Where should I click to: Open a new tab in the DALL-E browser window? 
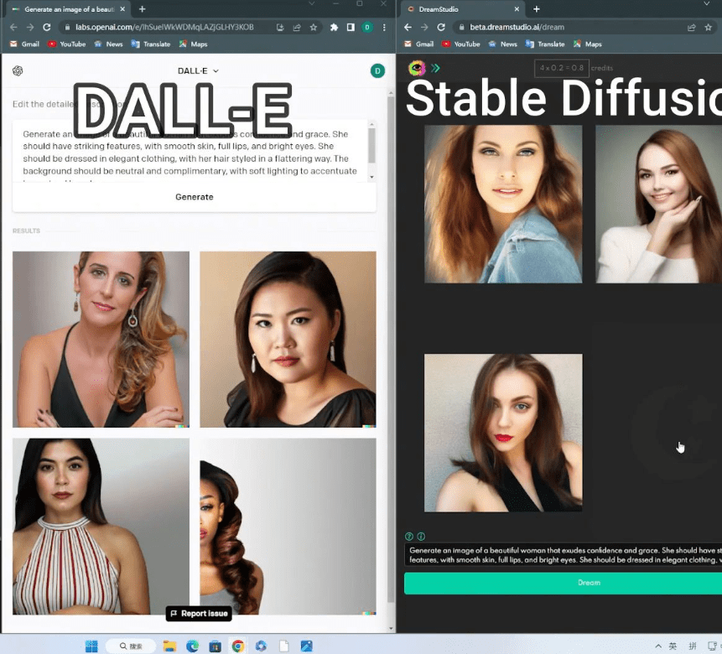click(x=143, y=9)
